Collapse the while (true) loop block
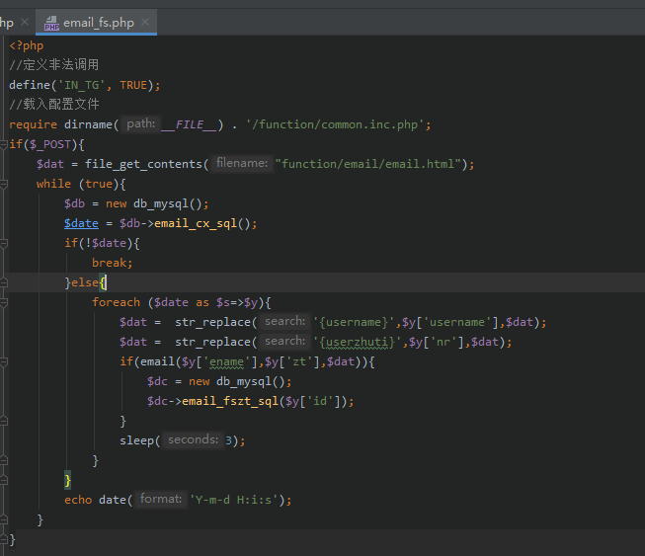 click(5, 184)
